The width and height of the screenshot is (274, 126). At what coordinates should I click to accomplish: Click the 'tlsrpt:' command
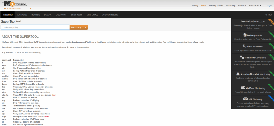coord(4,116)
